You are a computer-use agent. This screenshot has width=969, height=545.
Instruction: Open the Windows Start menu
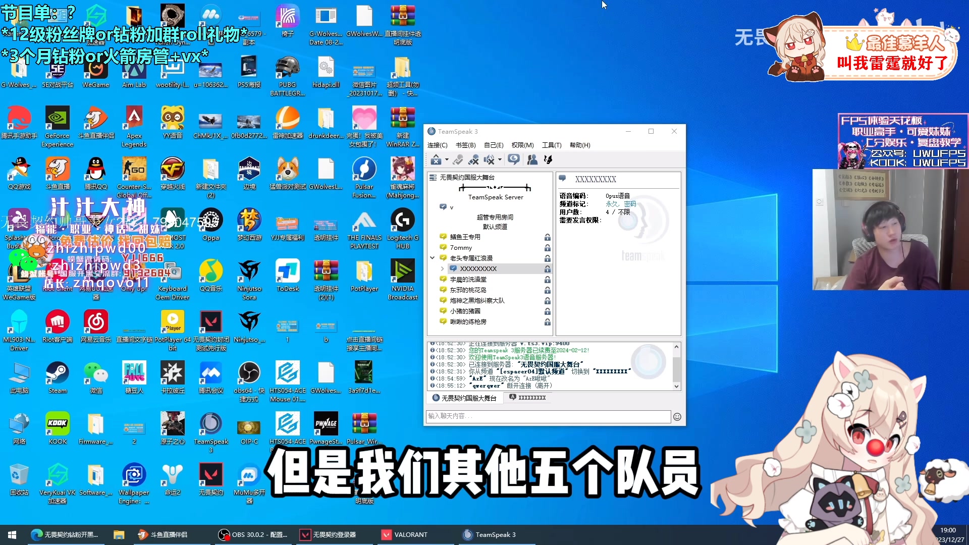coord(12,535)
